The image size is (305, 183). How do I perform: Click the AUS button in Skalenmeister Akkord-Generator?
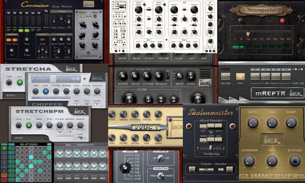tap(203, 126)
